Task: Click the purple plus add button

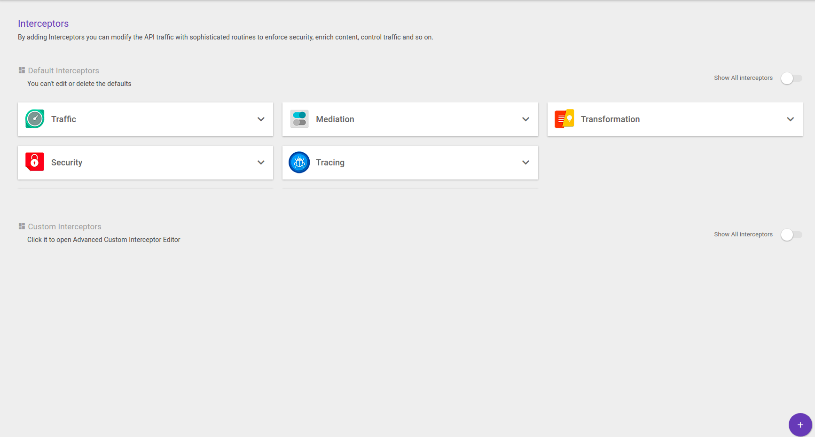Action: point(800,425)
